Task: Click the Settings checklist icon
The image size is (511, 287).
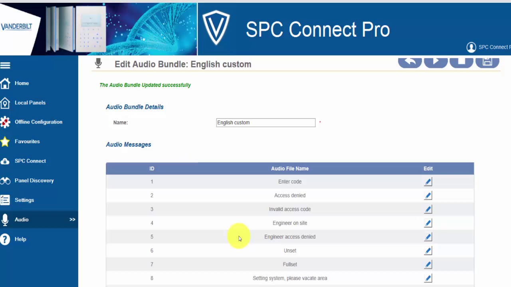Action: pos(5,200)
